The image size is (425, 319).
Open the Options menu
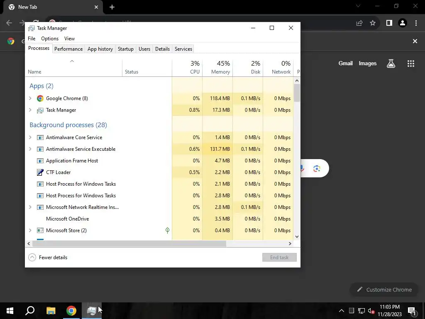click(50, 39)
